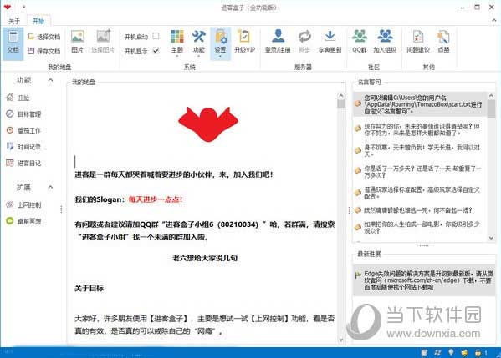This screenshot has height=358, width=501.
Task: Select the quote starting 身不饥寒
Action: (x=420, y=150)
